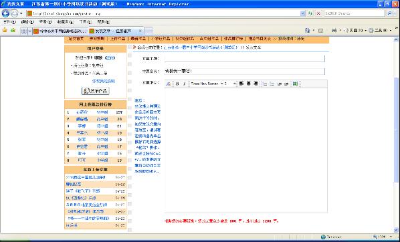Click the article title input field
Image resolution: width=400 pixels, height=242 pixels.
tap(245, 58)
